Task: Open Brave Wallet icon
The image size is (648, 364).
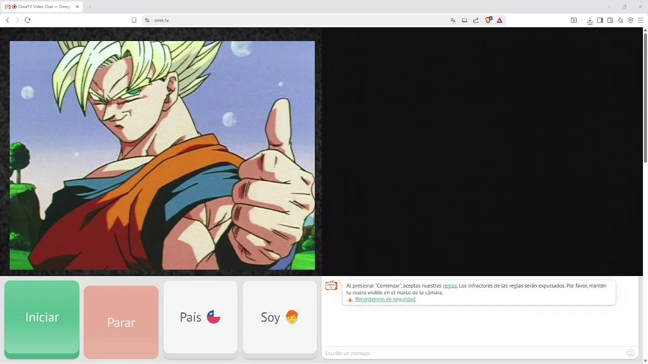Action: 610,20
